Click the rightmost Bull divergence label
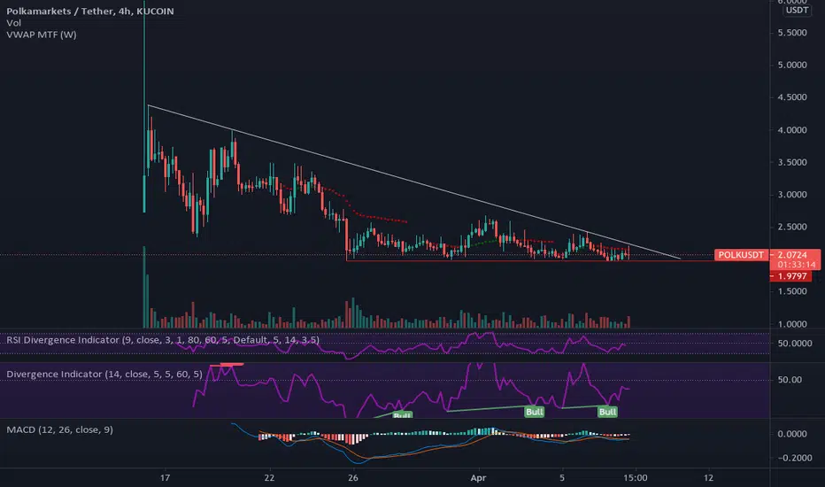 (607, 412)
